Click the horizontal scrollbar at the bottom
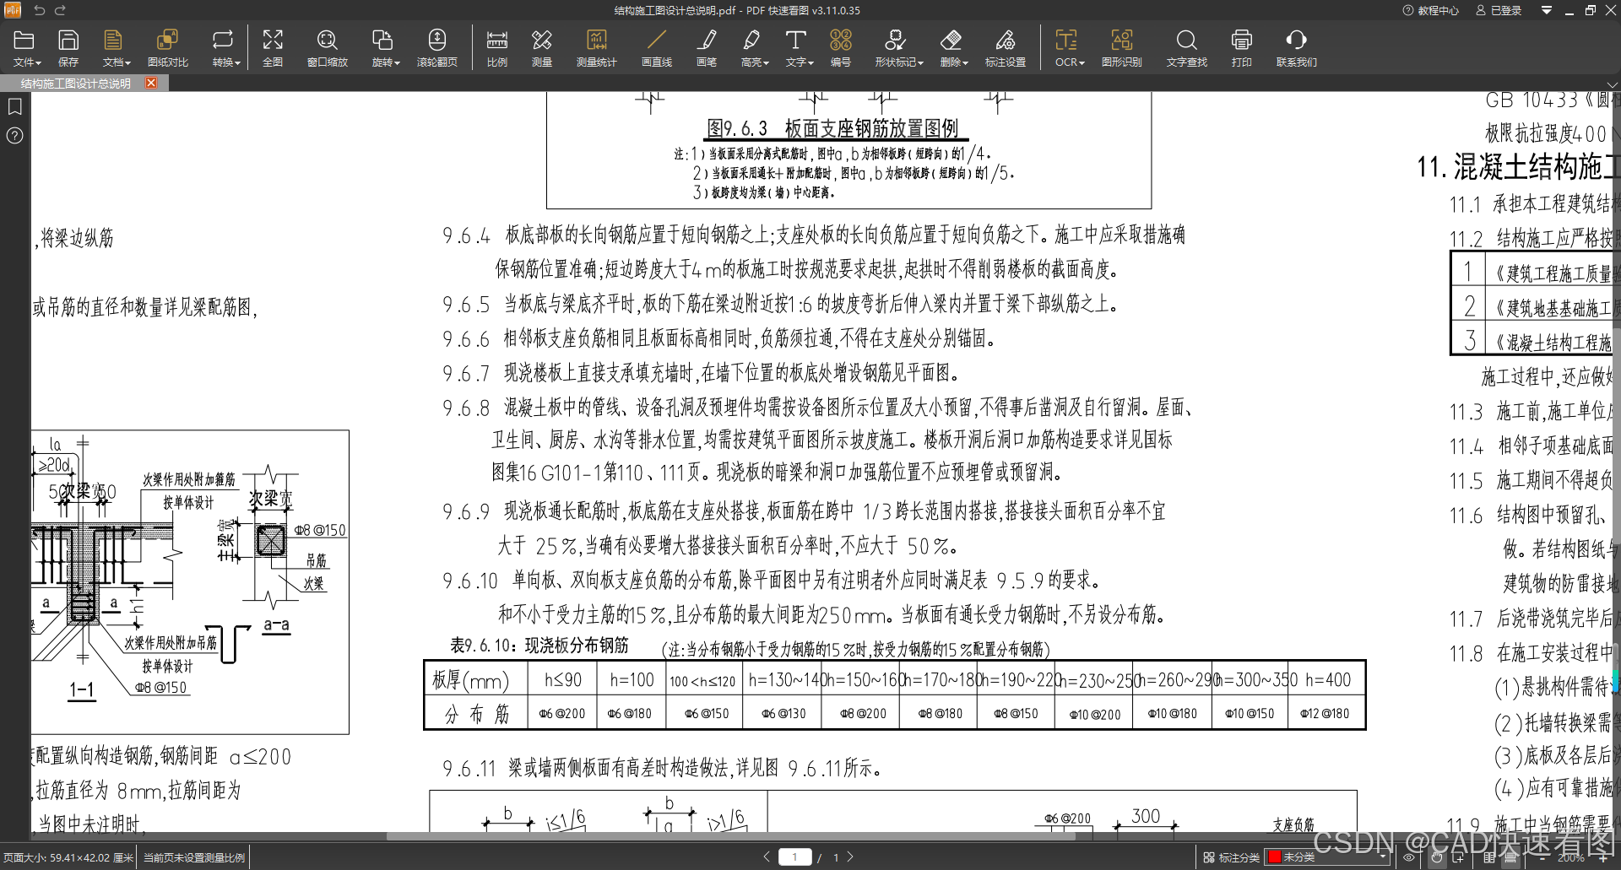This screenshot has width=1621, height=870. pyautogui.click(x=730, y=836)
